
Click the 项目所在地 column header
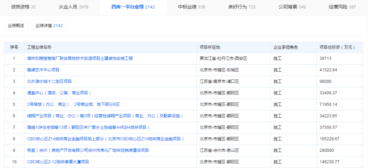click(233, 47)
